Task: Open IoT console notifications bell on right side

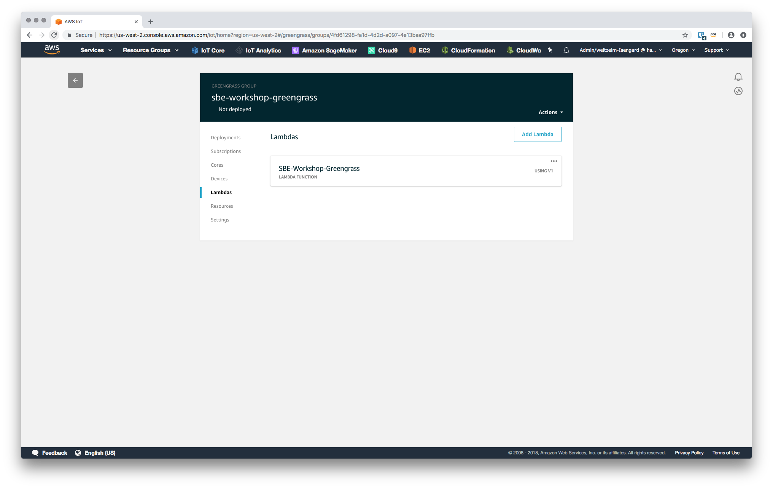Action: pos(738,77)
